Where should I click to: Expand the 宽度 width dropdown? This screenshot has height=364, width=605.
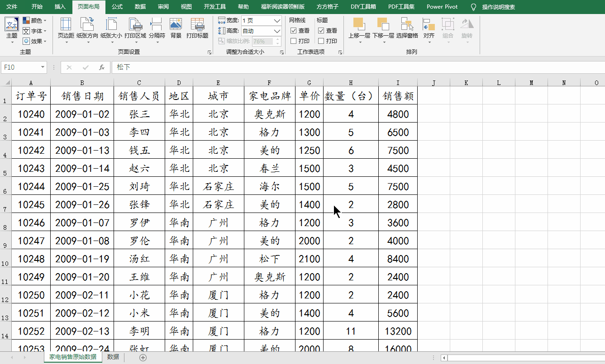[277, 20]
